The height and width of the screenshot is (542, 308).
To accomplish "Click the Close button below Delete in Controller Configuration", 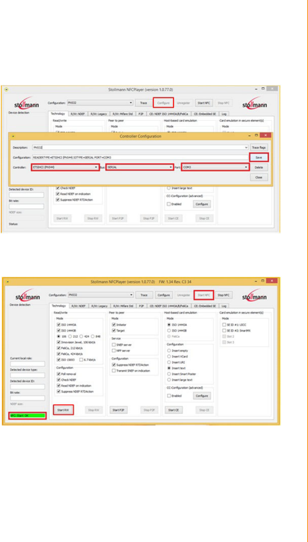I will pos(259,177).
